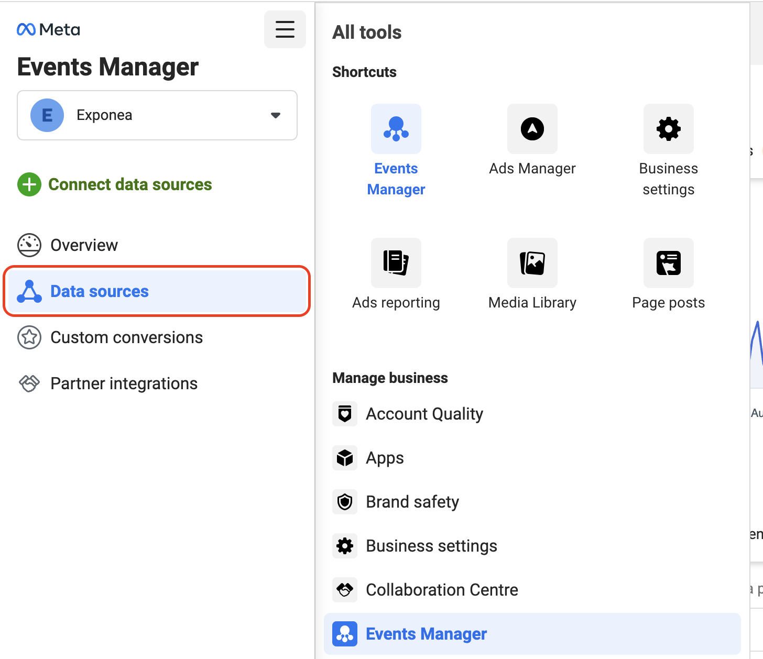Select Events Manager in Manage business list
Image resolution: width=763 pixels, height=659 pixels.
pos(532,634)
